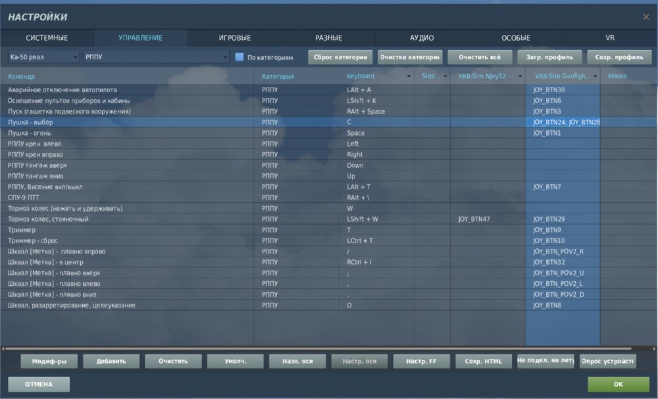Switch to the ОСОБЫЕ tab
This screenshot has height=399, width=658.
(x=516, y=38)
